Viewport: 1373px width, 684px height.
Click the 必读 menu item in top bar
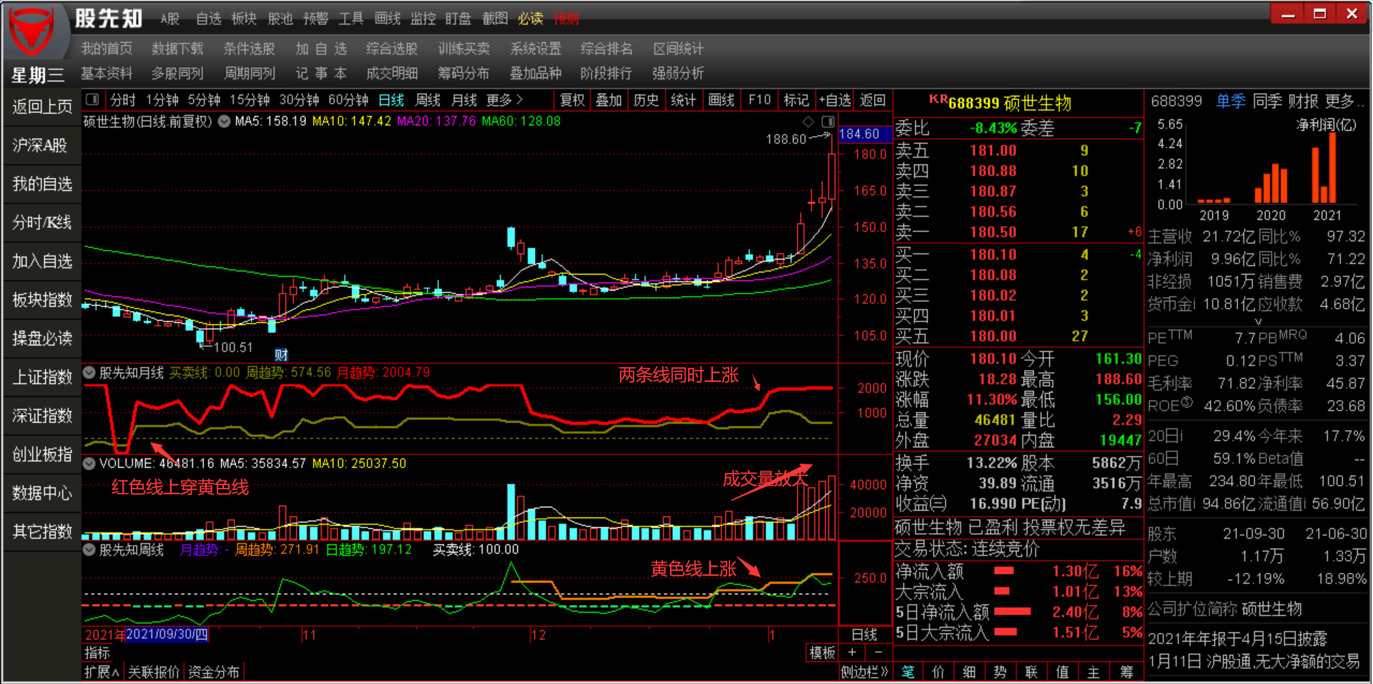[531, 19]
